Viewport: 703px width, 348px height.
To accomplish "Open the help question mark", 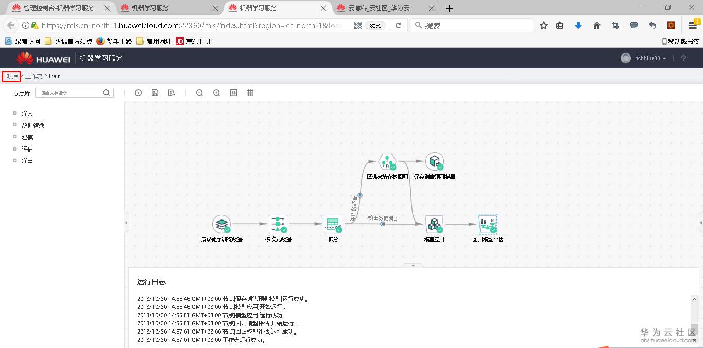I will [x=683, y=59].
